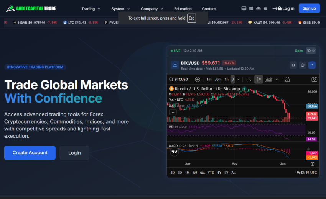The width and height of the screenshot is (326, 199).
Task: Select 1h chart interval
Action: coord(226,79)
